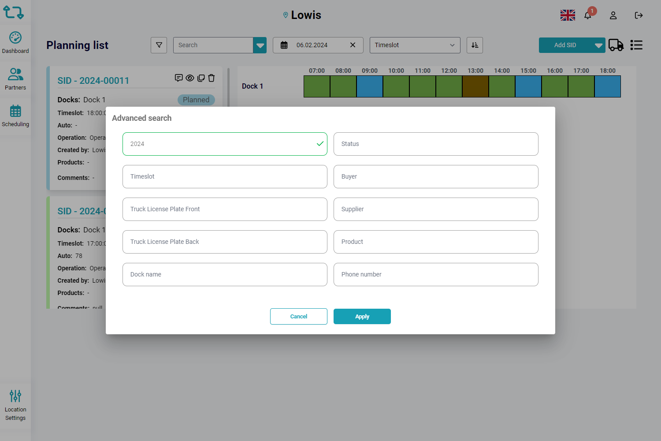Screen dimensions: 661x441
Task: Expand the Search dropdown arrow
Action: tap(260, 45)
